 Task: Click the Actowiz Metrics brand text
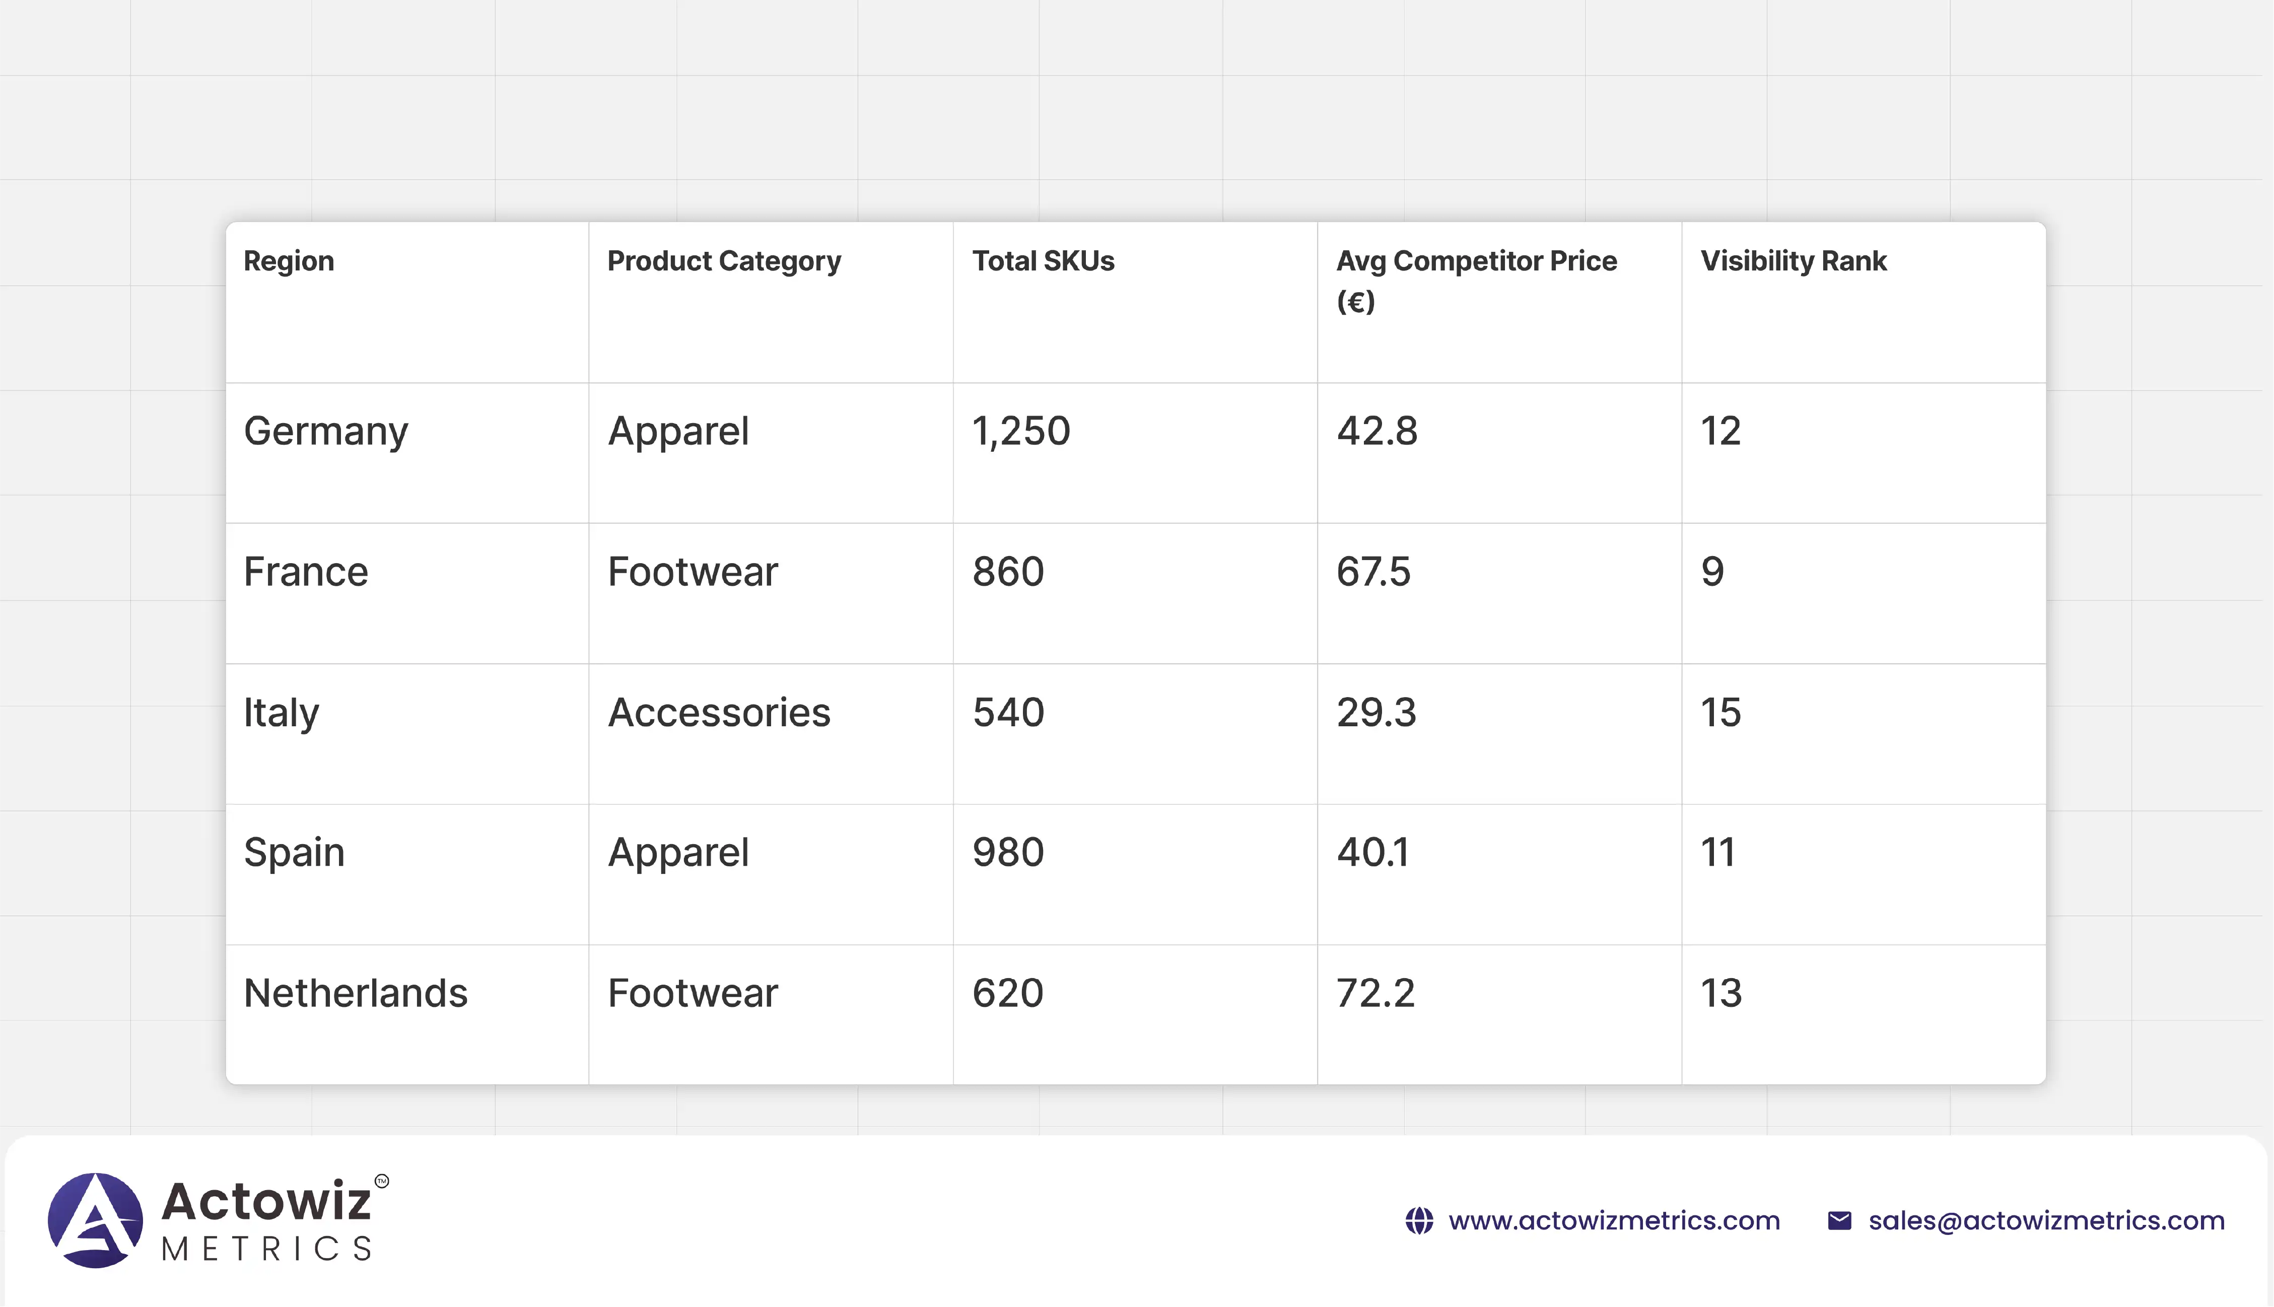click(267, 1221)
